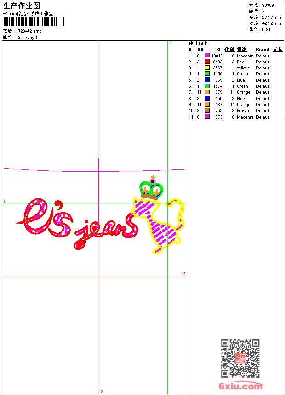Viewport: 285px width, 395px height.
Task: Click the stitch count 755
Action: click(x=219, y=111)
